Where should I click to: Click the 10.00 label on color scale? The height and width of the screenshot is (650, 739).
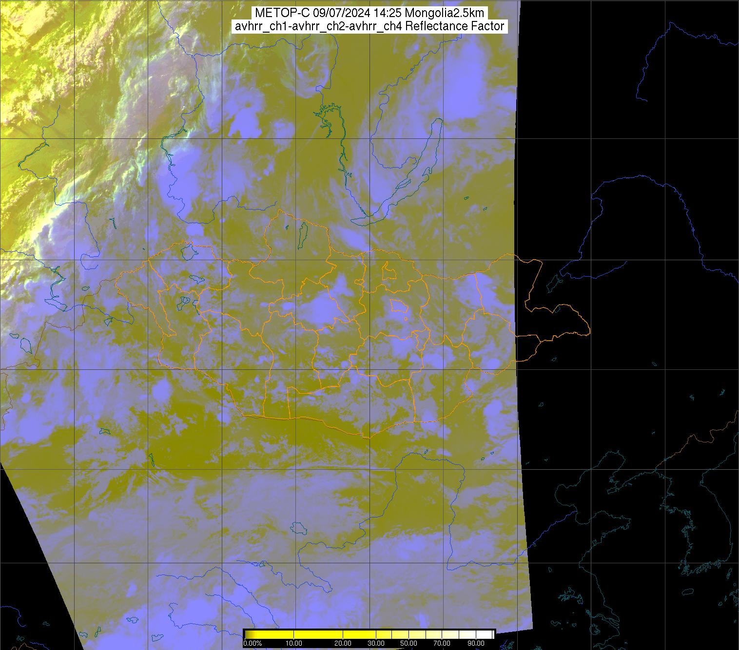(x=294, y=643)
